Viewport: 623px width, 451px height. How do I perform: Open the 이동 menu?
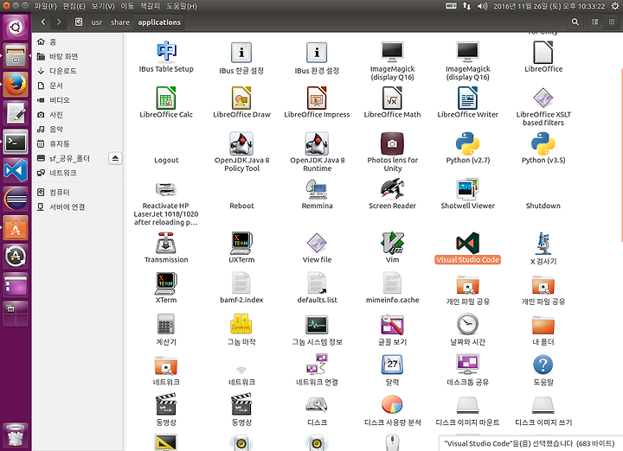point(127,6)
